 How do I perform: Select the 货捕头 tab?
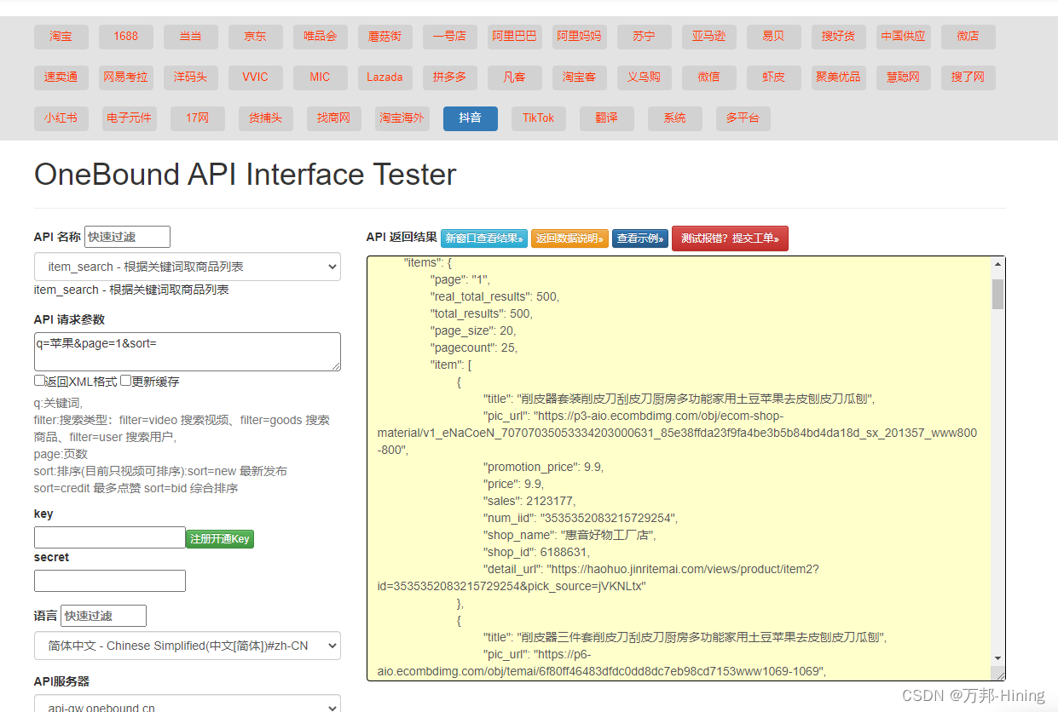pyautogui.click(x=265, y=118)
